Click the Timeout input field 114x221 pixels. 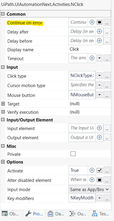[x=78, y=58]
